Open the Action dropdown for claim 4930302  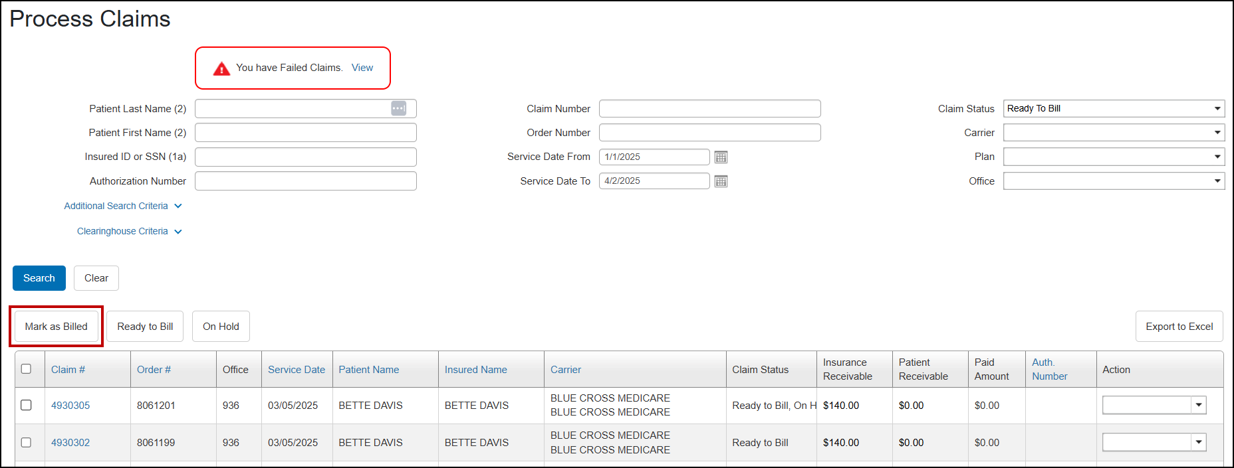tap(1154, 442)
